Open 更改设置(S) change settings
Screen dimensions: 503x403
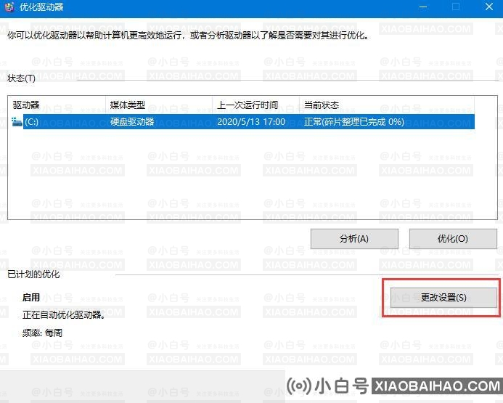443,298
